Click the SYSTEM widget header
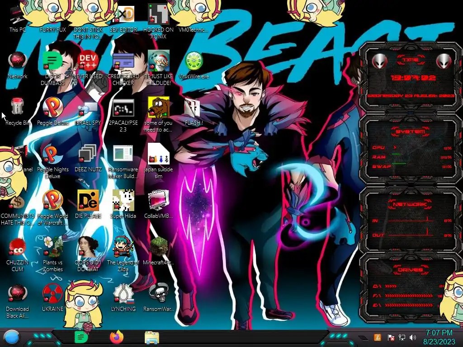Screen dimensions: 463x347 [x=410, y=131]
